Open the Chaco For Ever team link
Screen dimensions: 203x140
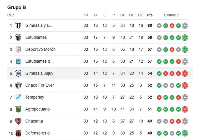[40, 85]
